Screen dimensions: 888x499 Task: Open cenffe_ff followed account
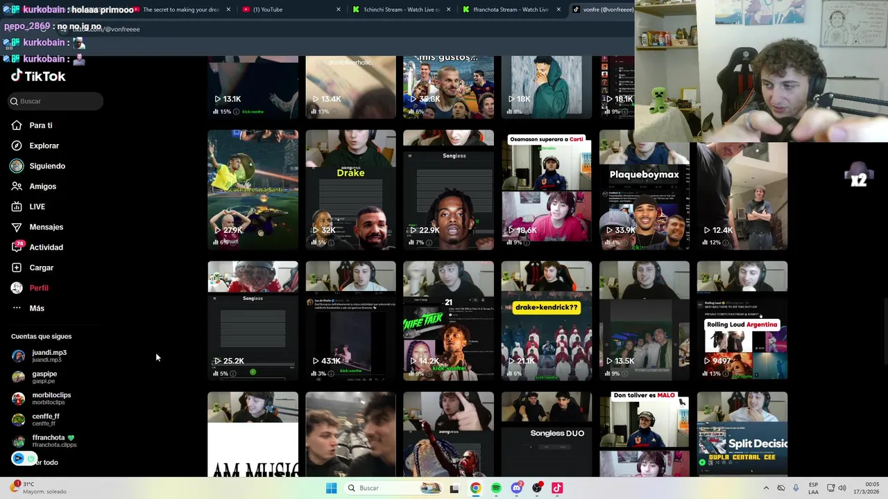coord(36,419)
